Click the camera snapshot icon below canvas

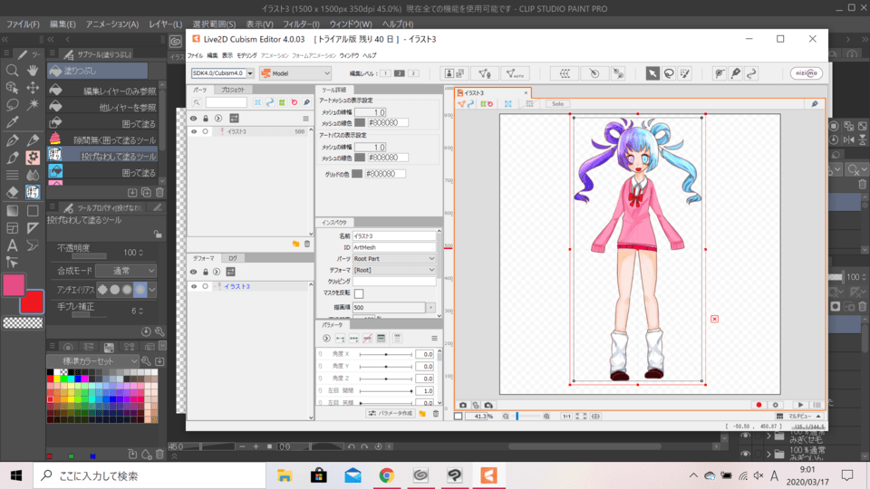pyautogui.click(x=463, y=405)
